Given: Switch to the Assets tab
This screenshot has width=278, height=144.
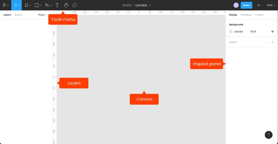Looking at the screenshot, I should tap(18, 15).
